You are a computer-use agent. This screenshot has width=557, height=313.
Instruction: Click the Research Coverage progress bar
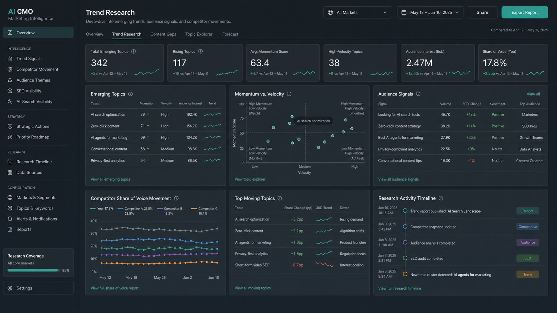34,270
